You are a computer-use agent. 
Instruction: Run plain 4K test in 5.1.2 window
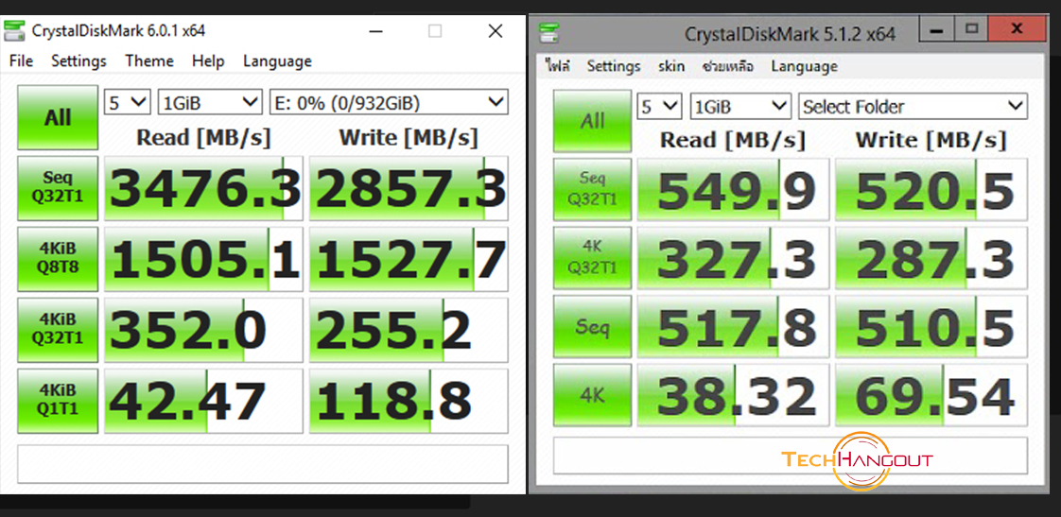tap(593, 394)
